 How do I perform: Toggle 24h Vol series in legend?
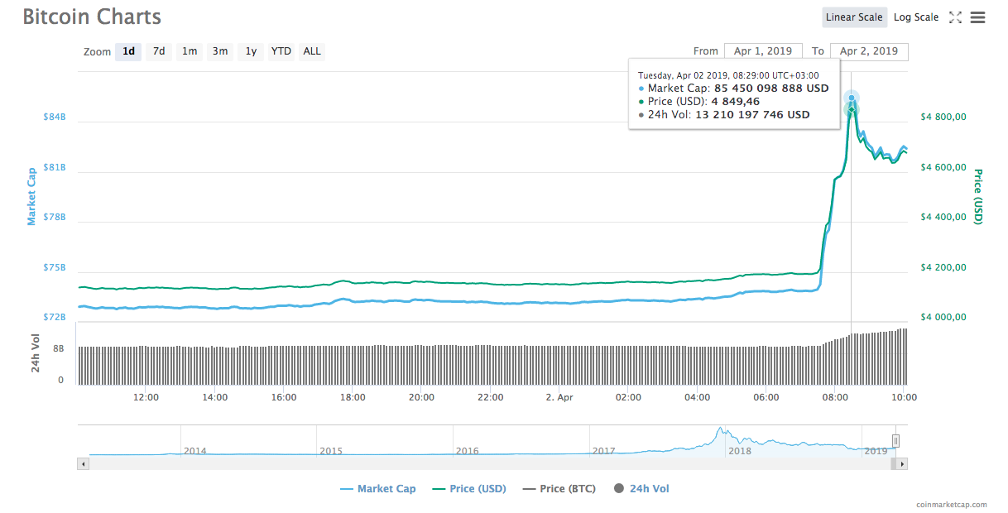[x=641, y=489]
